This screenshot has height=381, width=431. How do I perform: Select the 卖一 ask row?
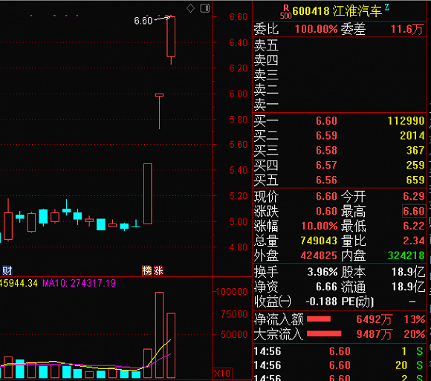pyautogui.click(x=340, y=105)
